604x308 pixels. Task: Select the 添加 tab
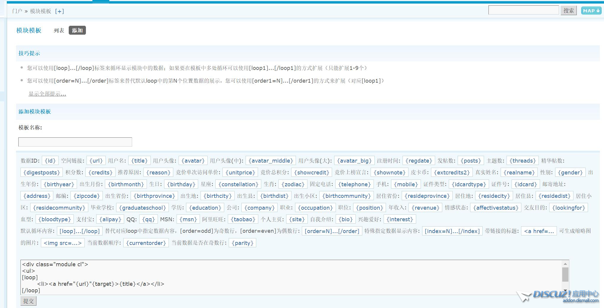(77, 31)
